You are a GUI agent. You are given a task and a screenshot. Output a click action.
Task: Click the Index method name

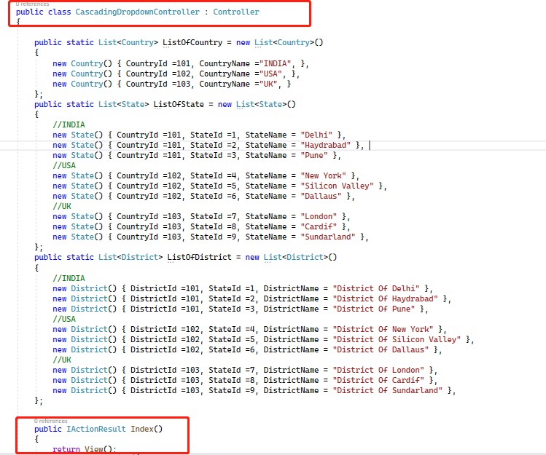click(x=142, y=429)
